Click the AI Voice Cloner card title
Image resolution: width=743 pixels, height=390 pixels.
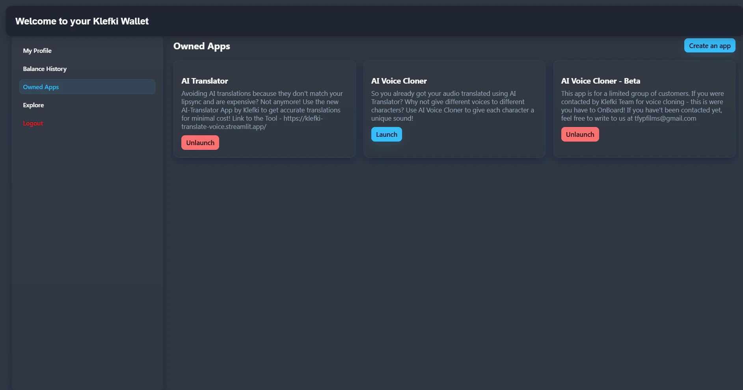[x=399, y=81]
